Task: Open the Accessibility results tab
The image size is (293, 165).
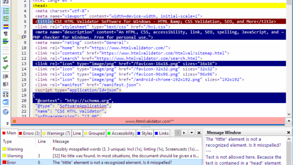Action: click(x=121, y=133)
